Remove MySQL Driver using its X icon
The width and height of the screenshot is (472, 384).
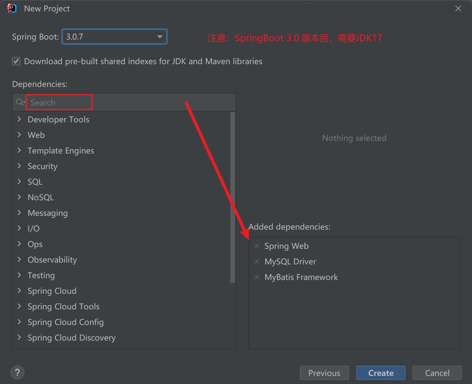click(x=257, y=262)
